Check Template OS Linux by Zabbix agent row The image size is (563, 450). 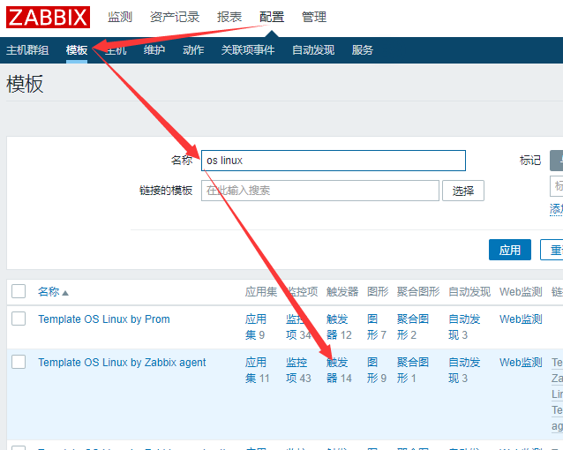pos(19,362)
